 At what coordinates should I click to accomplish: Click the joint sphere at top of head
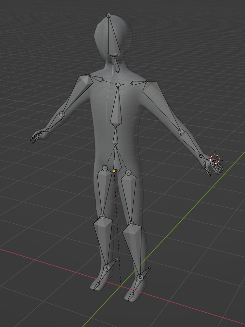109,15
